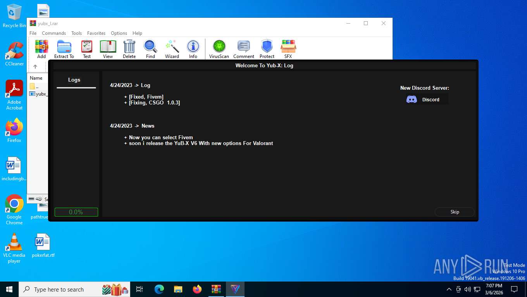Screen dimensions: 527x297
Task: Click the Delete trash icon in WinRAR
Action: click(129, 49)
